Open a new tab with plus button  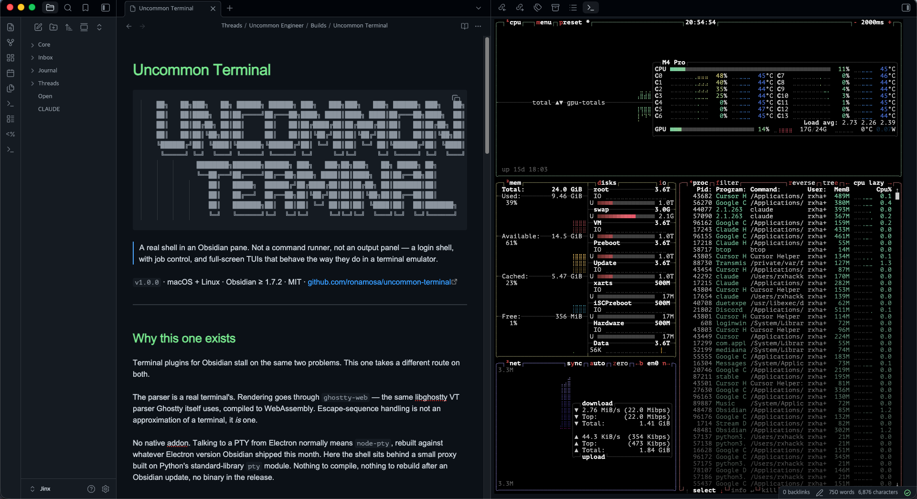[230, 8]
